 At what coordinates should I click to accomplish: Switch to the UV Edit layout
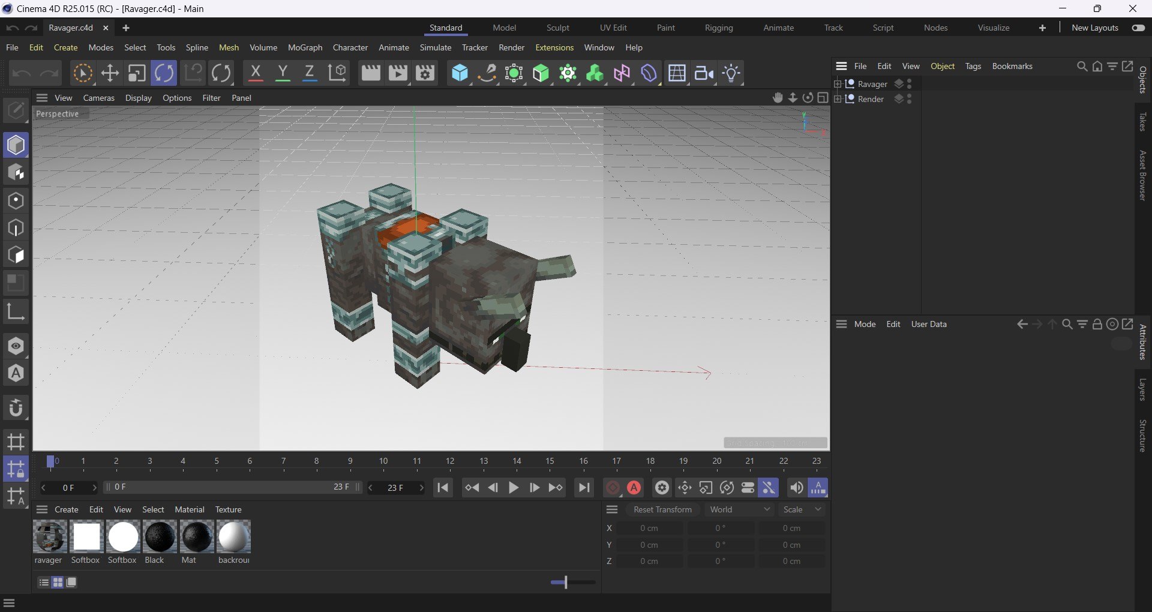click(x=613, y=28)
